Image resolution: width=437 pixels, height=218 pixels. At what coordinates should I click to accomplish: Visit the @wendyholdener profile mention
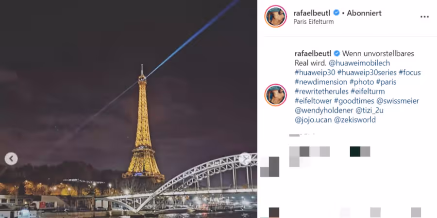pos(323,110)
